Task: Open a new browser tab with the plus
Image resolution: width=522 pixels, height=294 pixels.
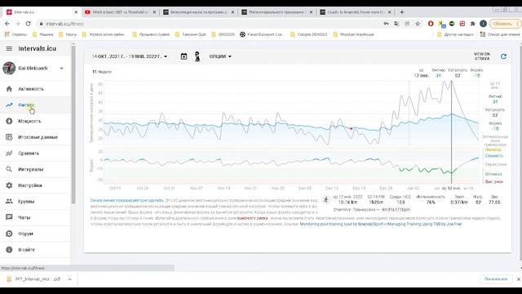Action: (402, 12)
